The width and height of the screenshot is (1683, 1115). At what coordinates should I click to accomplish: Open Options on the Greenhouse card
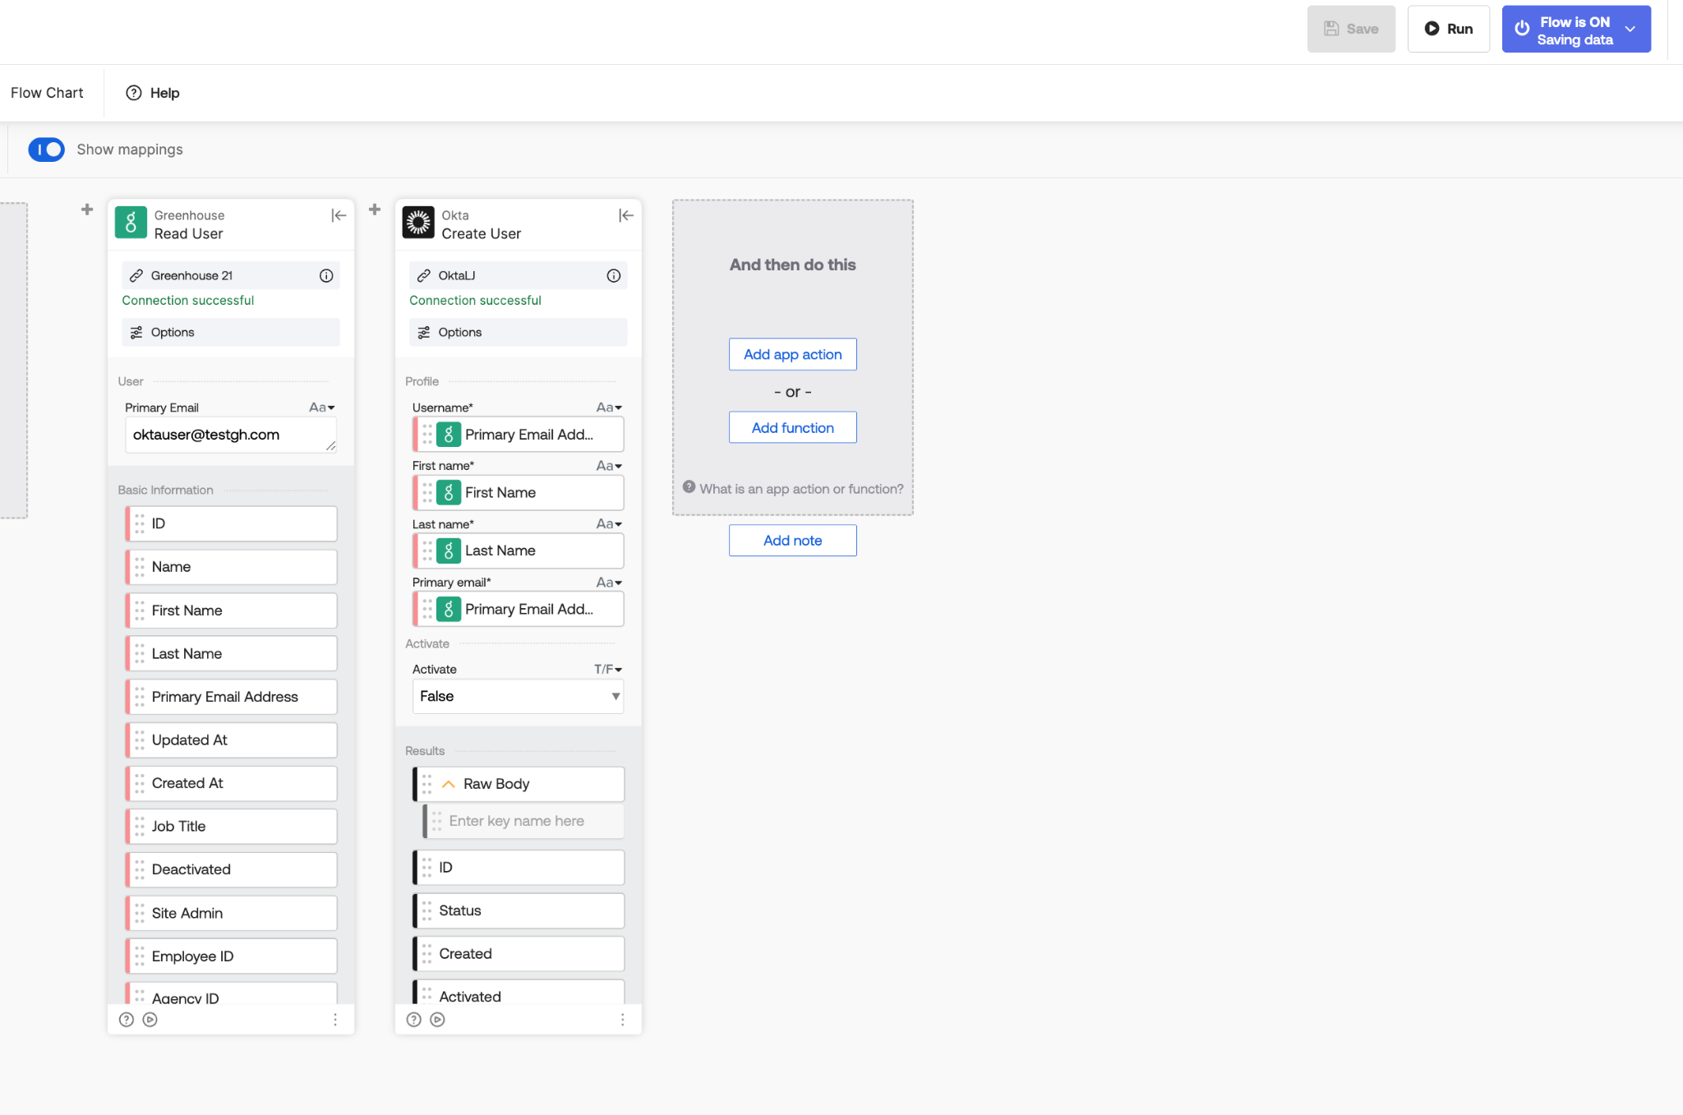[x=231, y=332]
